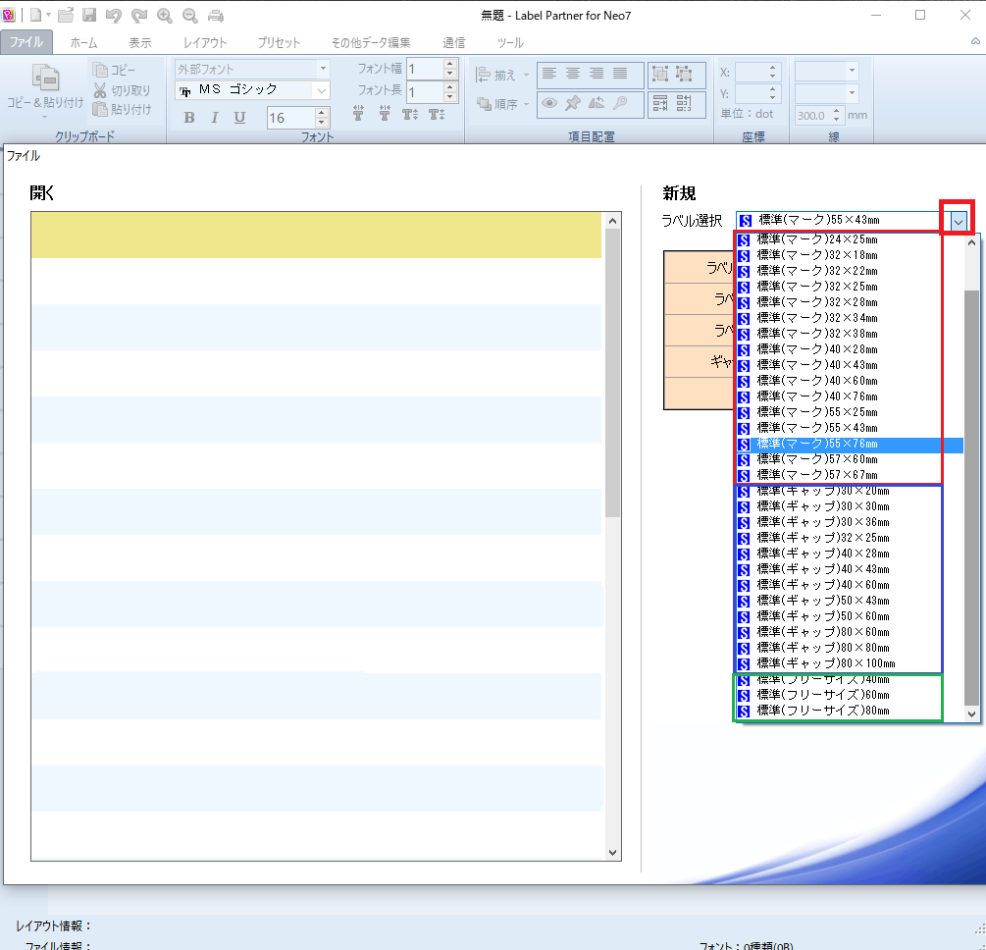Image resolution: width=986 pixels, height=950 pixels.
Task: Click the zoom out magnifier icon
Action: coord(189,15)
